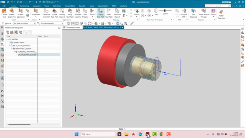Screen dimensions: 245x138
Task: Switch navigator to Machining Method view
Action: click(x=21, y=32)
